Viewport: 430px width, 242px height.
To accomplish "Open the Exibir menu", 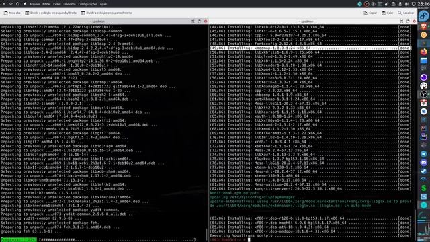I will [56, 4].
